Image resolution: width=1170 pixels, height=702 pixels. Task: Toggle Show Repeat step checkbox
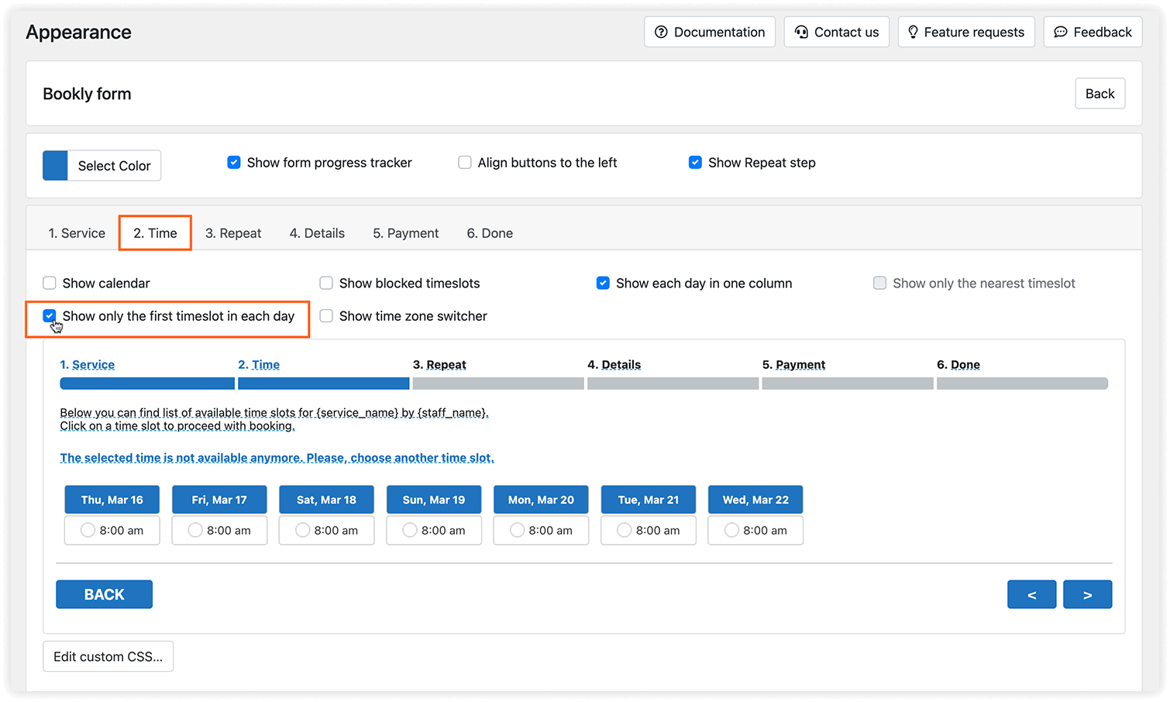click(x=695, y=163)
